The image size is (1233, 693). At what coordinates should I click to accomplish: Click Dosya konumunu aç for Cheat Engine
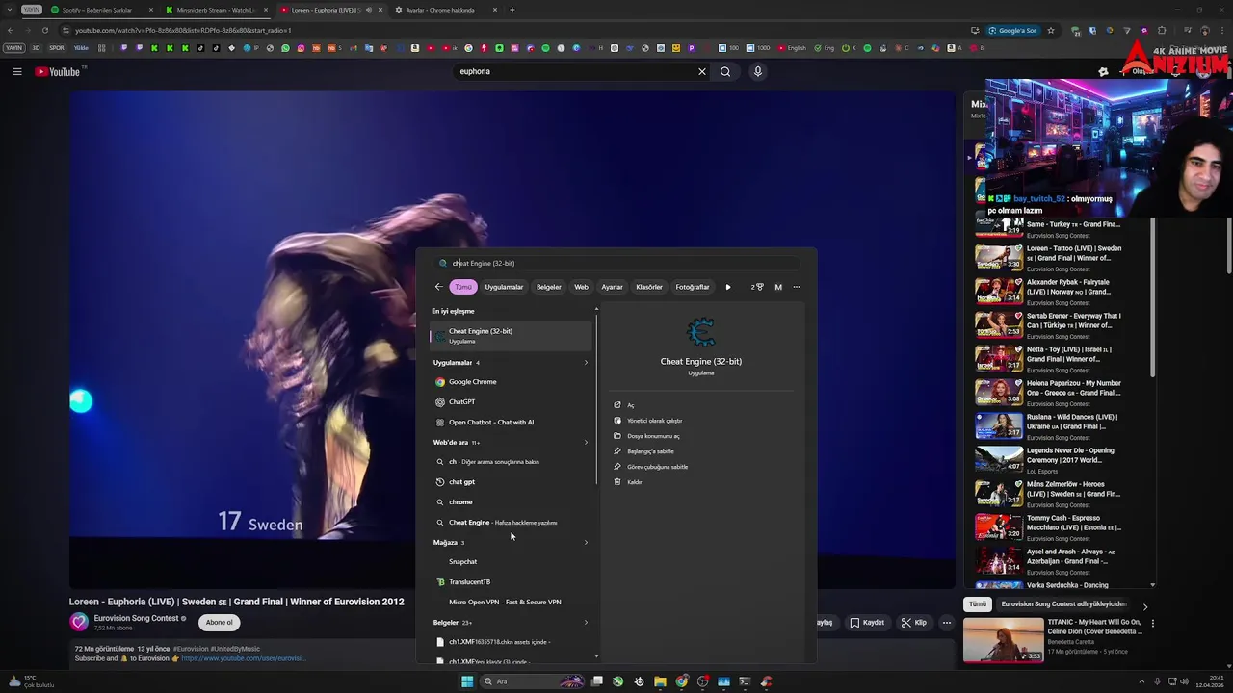653,436
